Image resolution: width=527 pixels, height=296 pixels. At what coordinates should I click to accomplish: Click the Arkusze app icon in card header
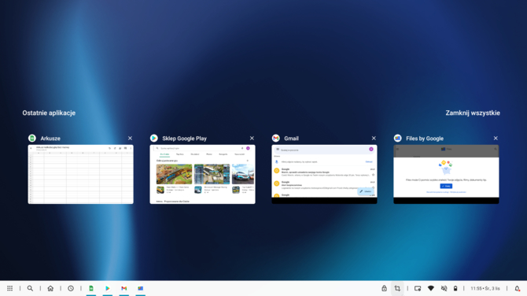click(32, 139)
